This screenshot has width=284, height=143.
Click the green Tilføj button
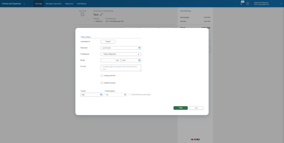181,108
